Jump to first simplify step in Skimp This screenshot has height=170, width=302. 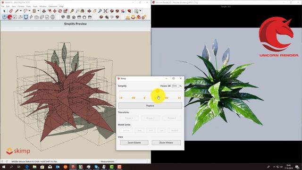(121, 98)
